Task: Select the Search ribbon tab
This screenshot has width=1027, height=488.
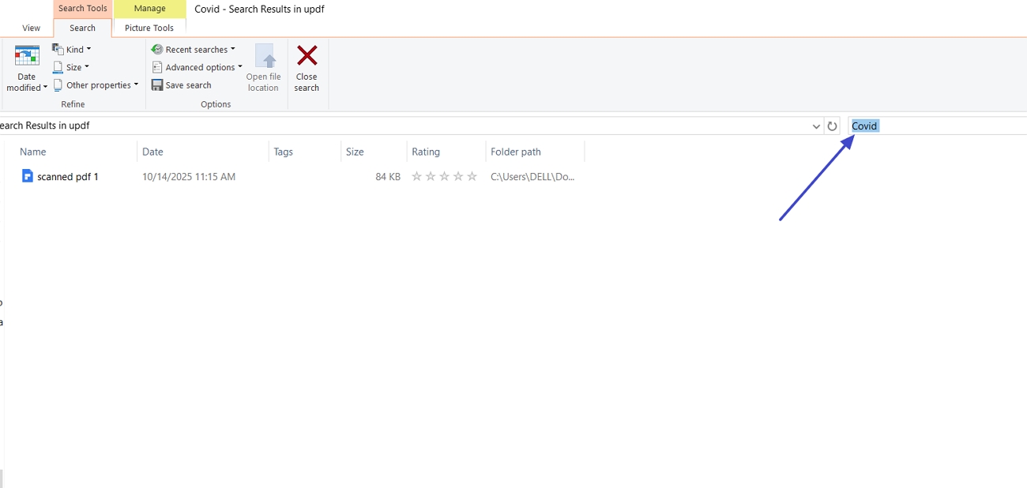Action: [x=81, y=28]
